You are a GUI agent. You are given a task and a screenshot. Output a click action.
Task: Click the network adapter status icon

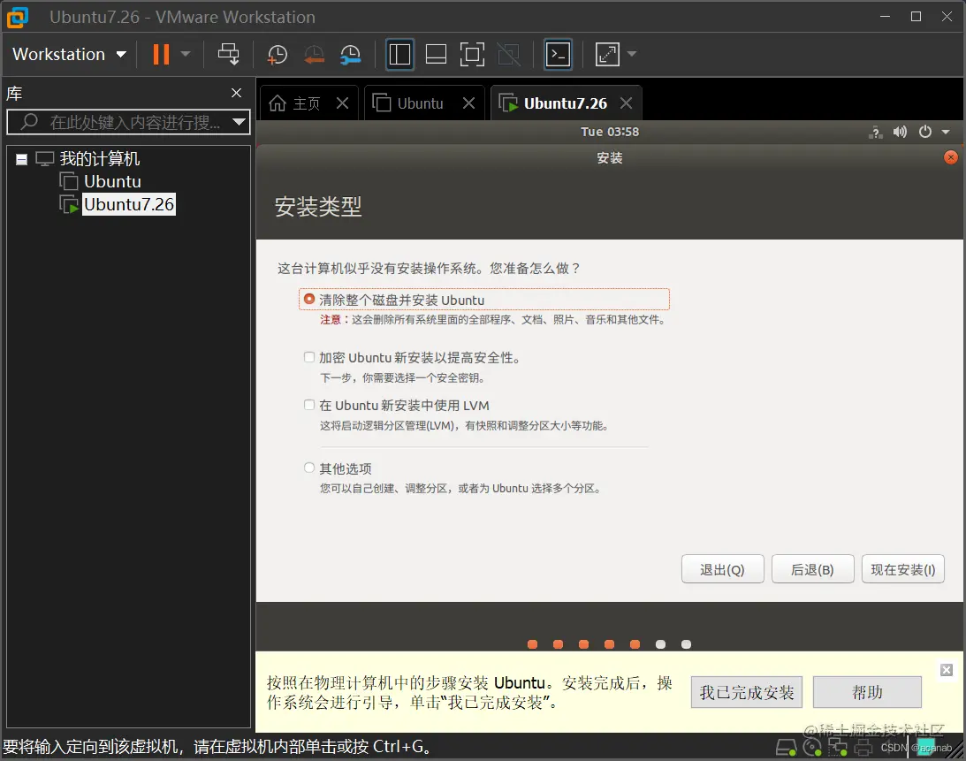click(837, 747)
